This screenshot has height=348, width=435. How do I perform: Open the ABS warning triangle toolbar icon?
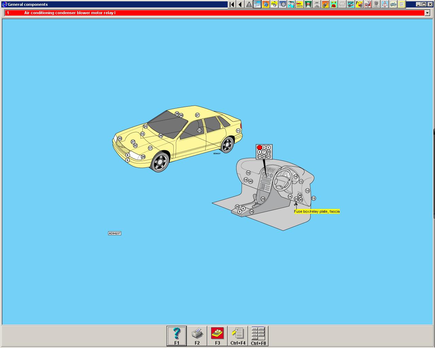pyautogui.click(x=385, y=4)
